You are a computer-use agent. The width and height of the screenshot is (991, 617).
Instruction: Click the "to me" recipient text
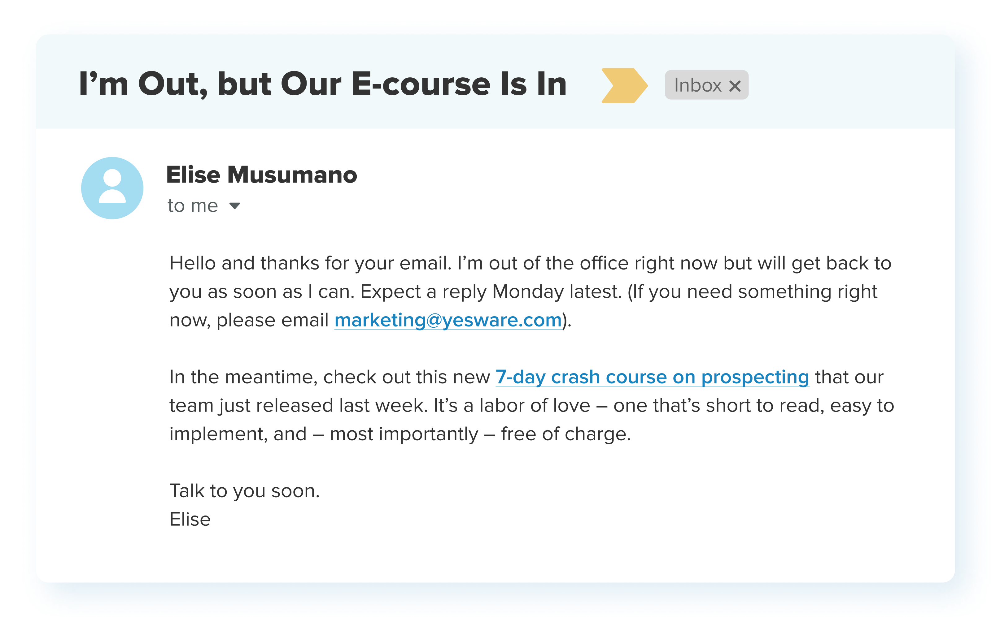point(192,206)
